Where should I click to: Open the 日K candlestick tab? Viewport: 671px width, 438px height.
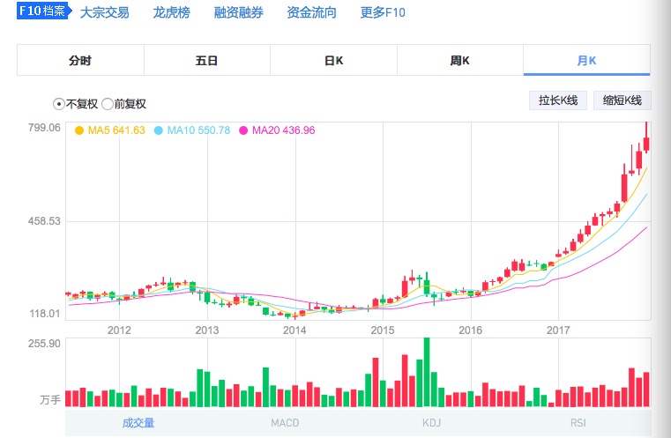(333, 61)
